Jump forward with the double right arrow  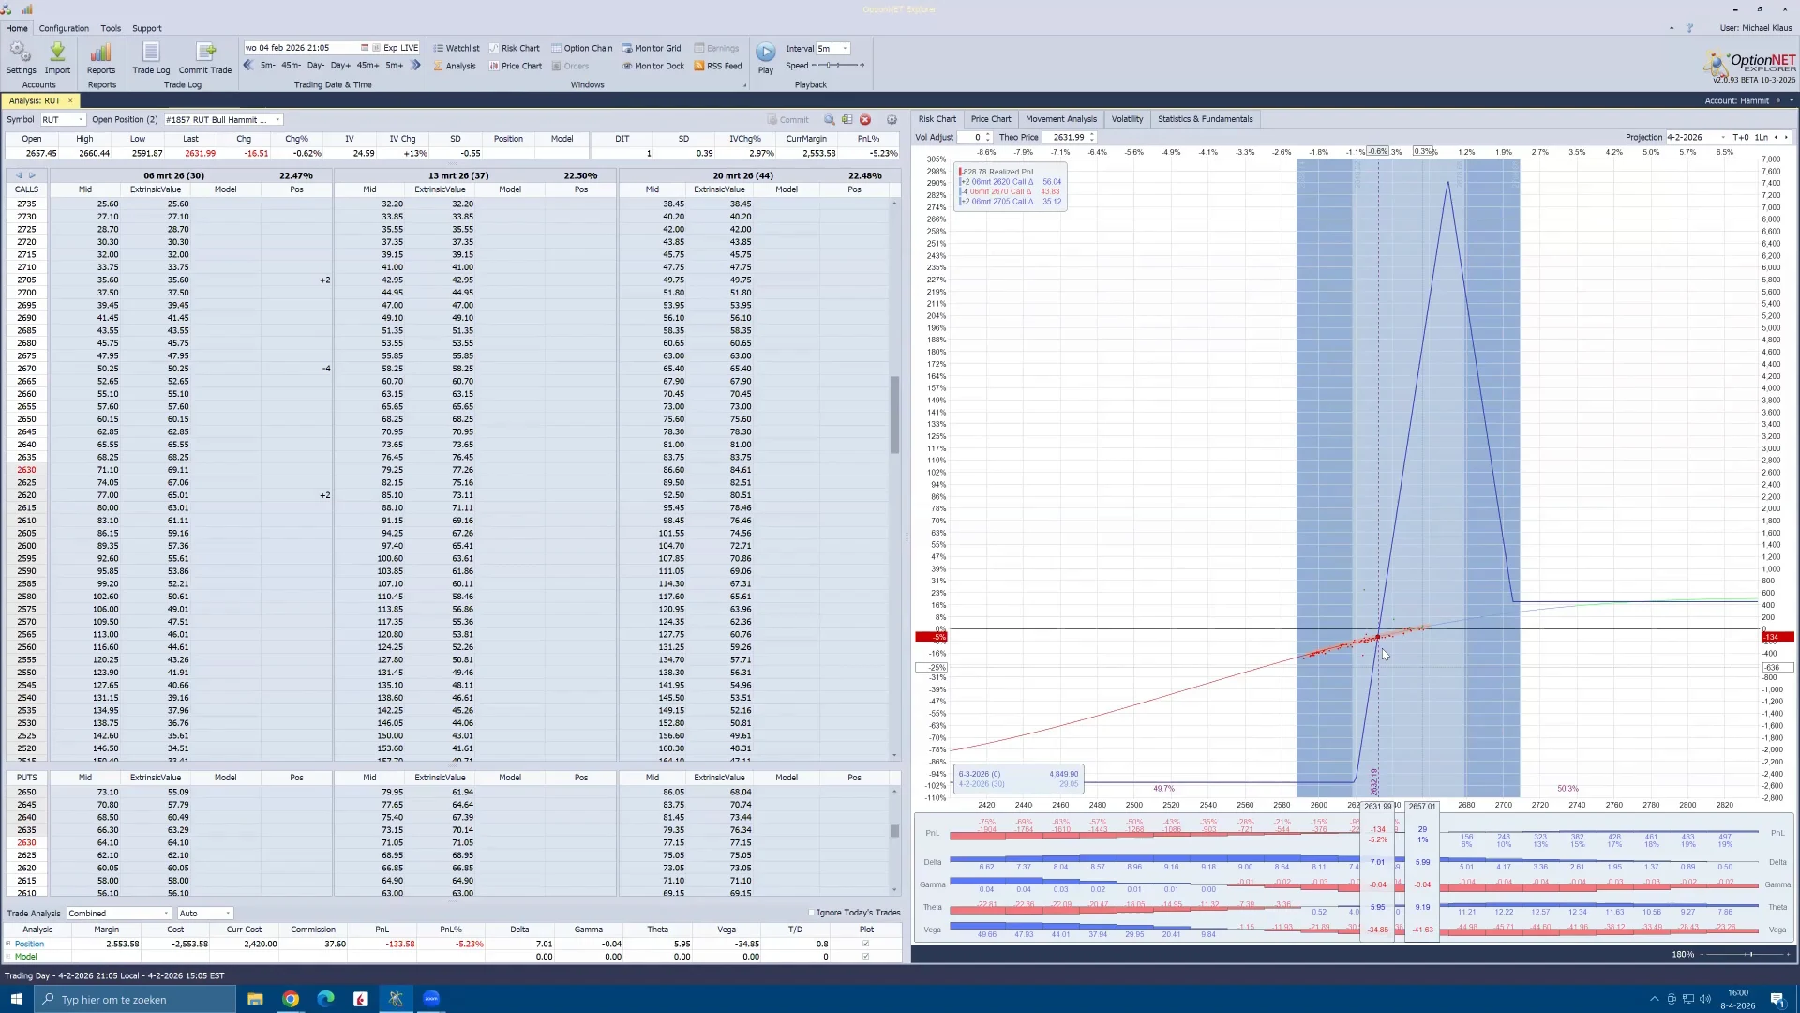click(415, 66)
